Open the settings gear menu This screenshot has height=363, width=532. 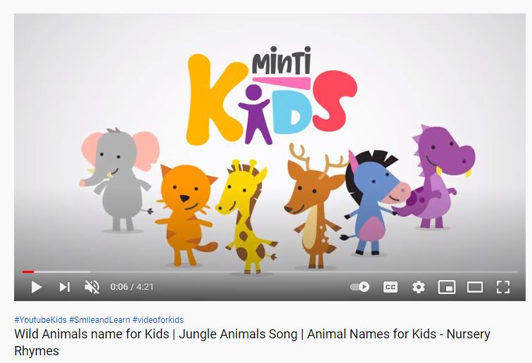click(418, 287)
